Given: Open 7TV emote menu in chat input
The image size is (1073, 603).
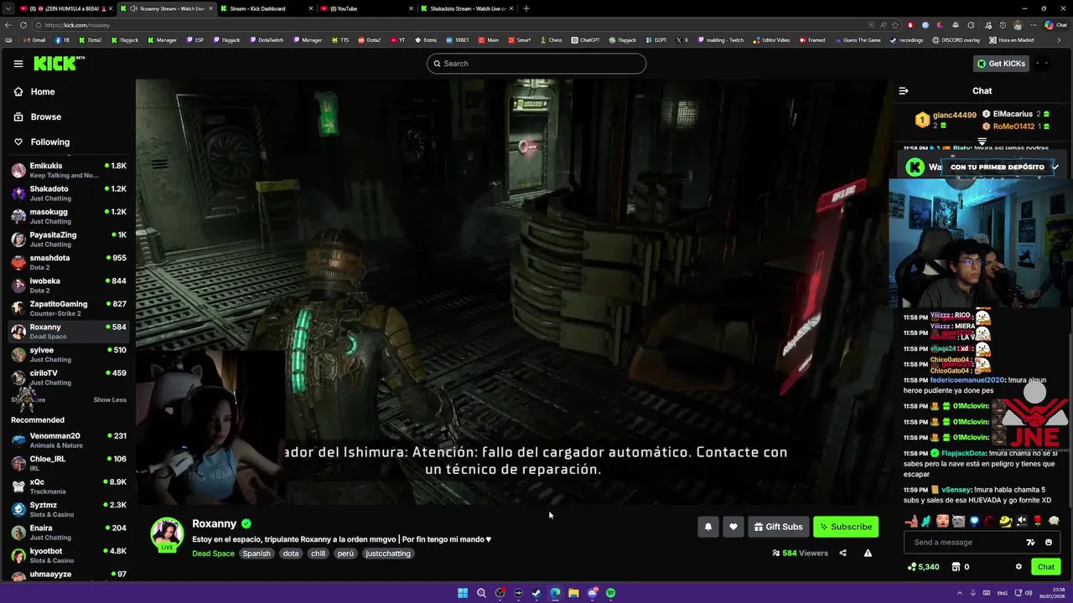Looking at the screenshot, I should point(1031,543).
